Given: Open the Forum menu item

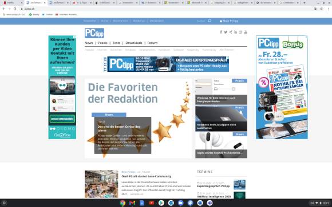Looking at the screenshot, I should coord(152,43).
